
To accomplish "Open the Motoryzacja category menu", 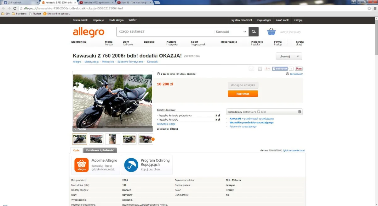I will tap(229, 42).
